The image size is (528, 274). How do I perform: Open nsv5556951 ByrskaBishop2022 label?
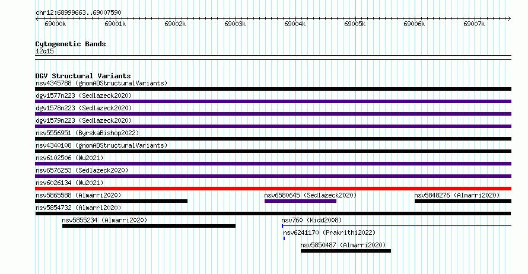point(87,133)
